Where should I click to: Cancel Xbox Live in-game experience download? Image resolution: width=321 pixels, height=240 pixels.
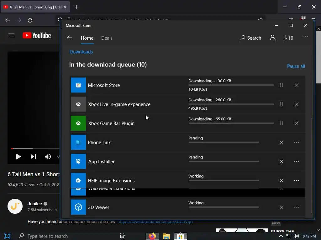297,104
